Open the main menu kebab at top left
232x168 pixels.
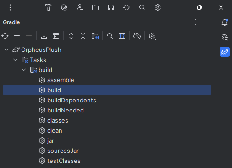[x=10, y=7]
